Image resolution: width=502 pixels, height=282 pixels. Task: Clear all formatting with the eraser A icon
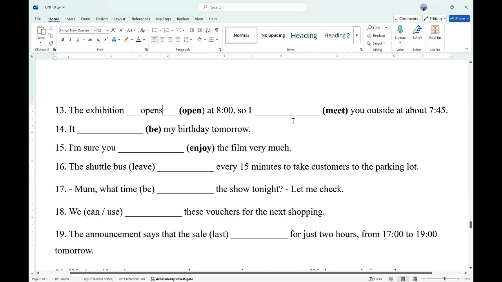143,30
